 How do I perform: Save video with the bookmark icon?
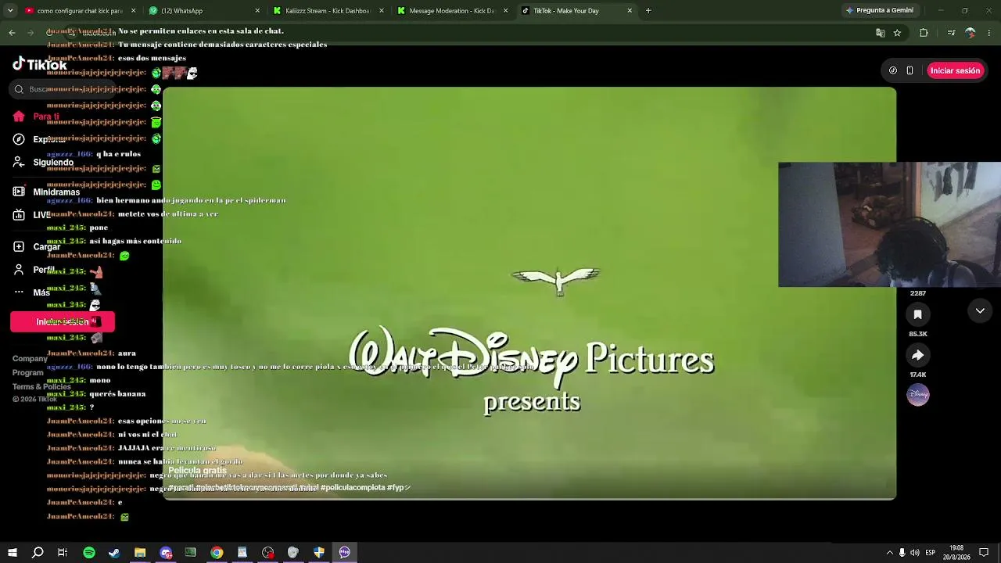[x=918, y=314]
